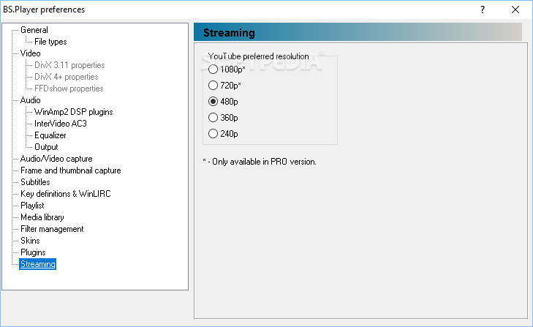Go to Equalizer settings

click(x=50, y=135)
